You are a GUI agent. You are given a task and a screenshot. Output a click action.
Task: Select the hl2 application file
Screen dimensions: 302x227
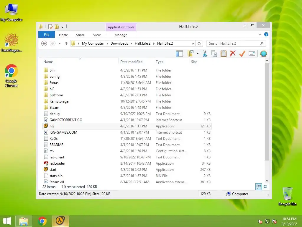[x=127, y=126]
